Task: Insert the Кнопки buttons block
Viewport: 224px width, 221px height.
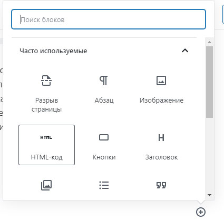Action: pyautogui.click(x=104, y=145)
